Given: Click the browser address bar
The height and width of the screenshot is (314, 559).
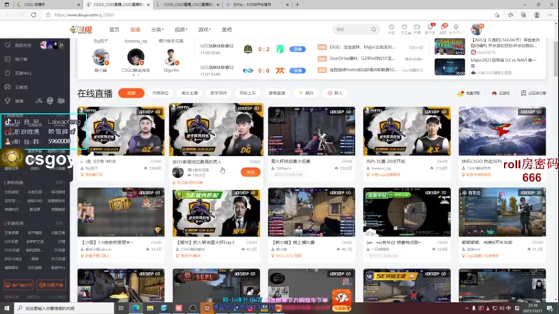Looking at the screenshot, I should [268, 15].
